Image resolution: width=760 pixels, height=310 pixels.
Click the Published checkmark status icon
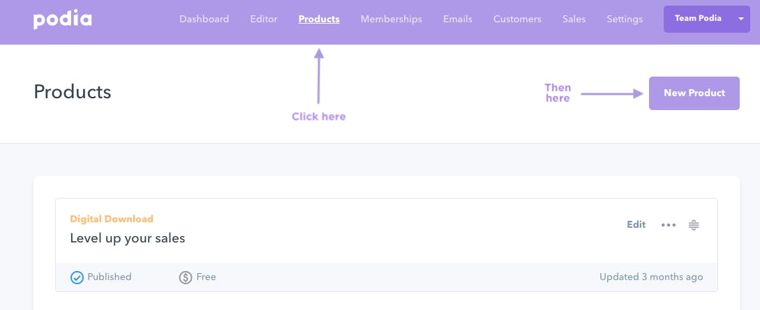click(77, 277)
